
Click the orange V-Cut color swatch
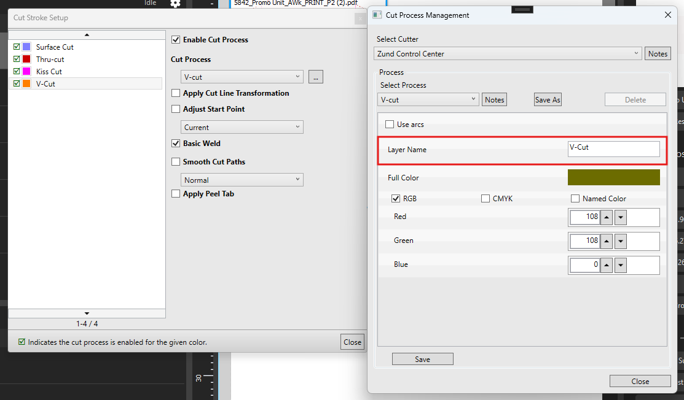pos(26,83)
